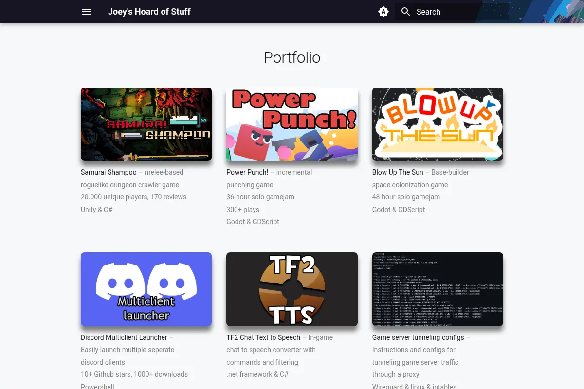Image resolution: width=584 pixels, height=389 pixels.
Task: Click the '48-hour solo gamejam' text
Action: [x=406, y=197]
